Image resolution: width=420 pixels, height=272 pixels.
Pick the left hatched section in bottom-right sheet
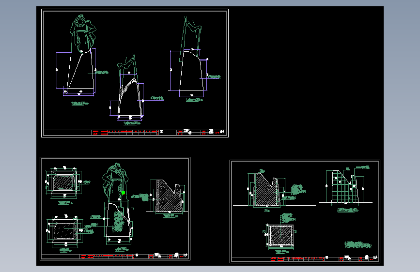click(x=266, y=190)
